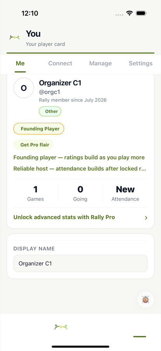The image size is (161, 351).
Task: Focus the Display Name input field
Action: click(80, 264)
